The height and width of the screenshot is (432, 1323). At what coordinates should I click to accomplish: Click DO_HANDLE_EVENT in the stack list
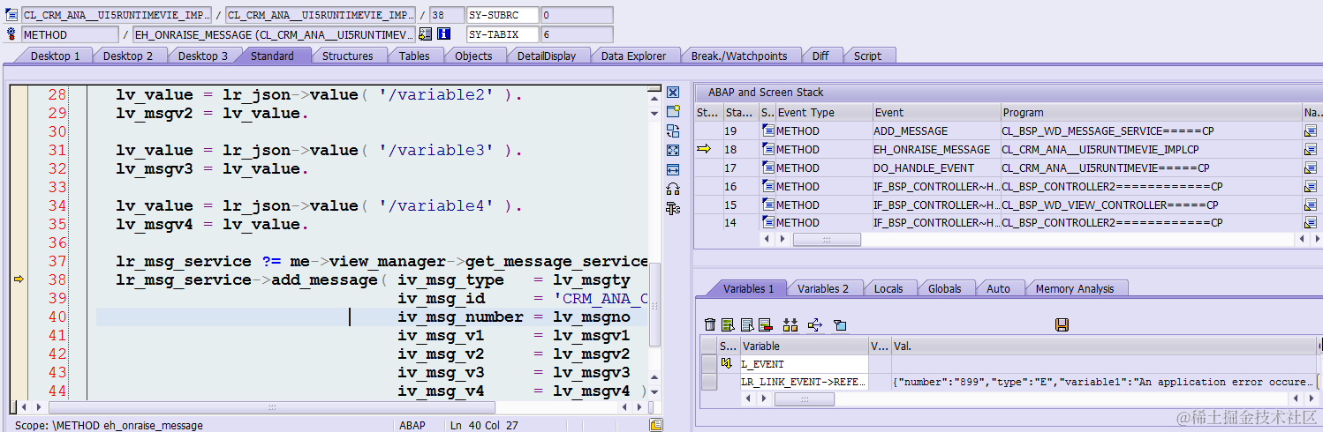coord(924,168)
